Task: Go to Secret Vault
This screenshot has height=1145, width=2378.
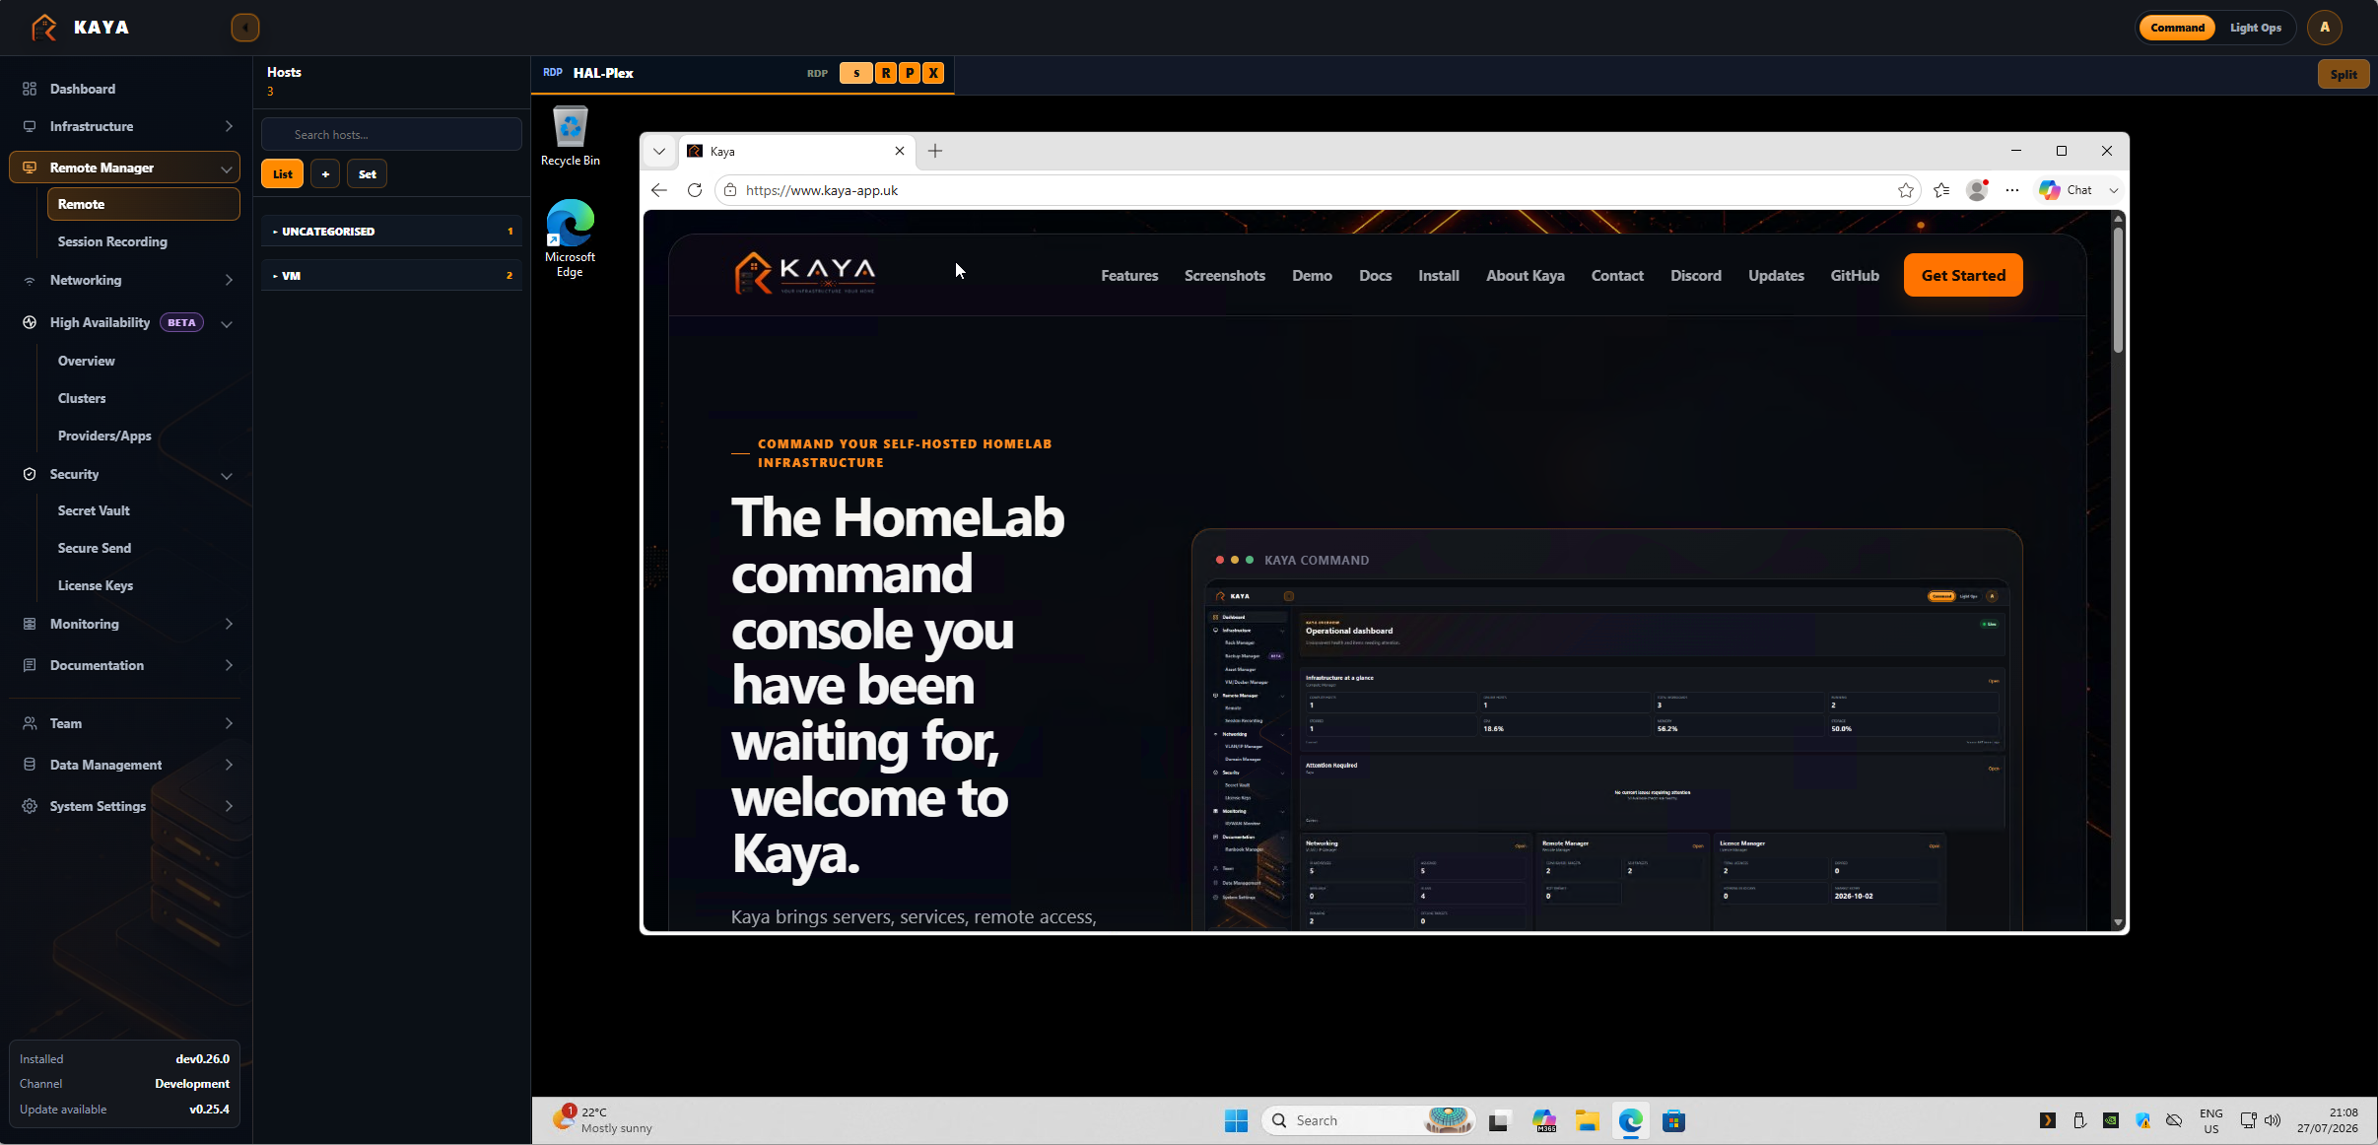Action: (x=94, y=510)
